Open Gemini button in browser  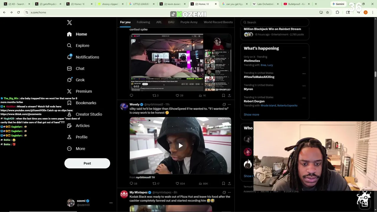click(338, 4)
